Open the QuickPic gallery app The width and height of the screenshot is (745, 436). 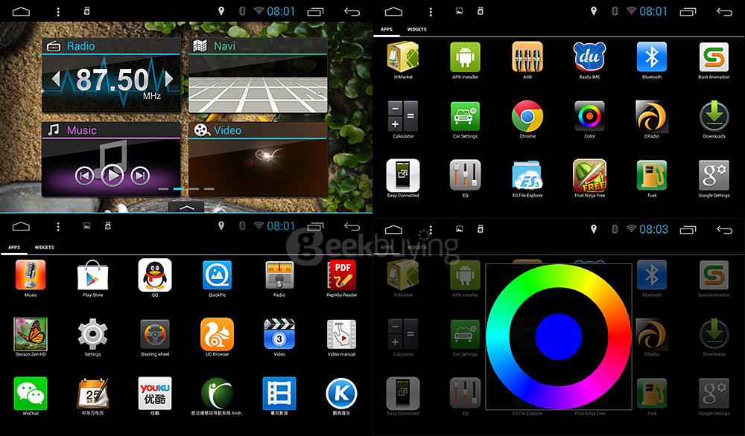pos(217,275)
